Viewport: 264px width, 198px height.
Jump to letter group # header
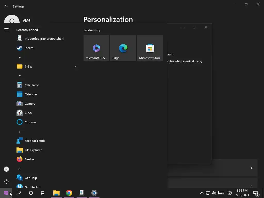(20, 58)
